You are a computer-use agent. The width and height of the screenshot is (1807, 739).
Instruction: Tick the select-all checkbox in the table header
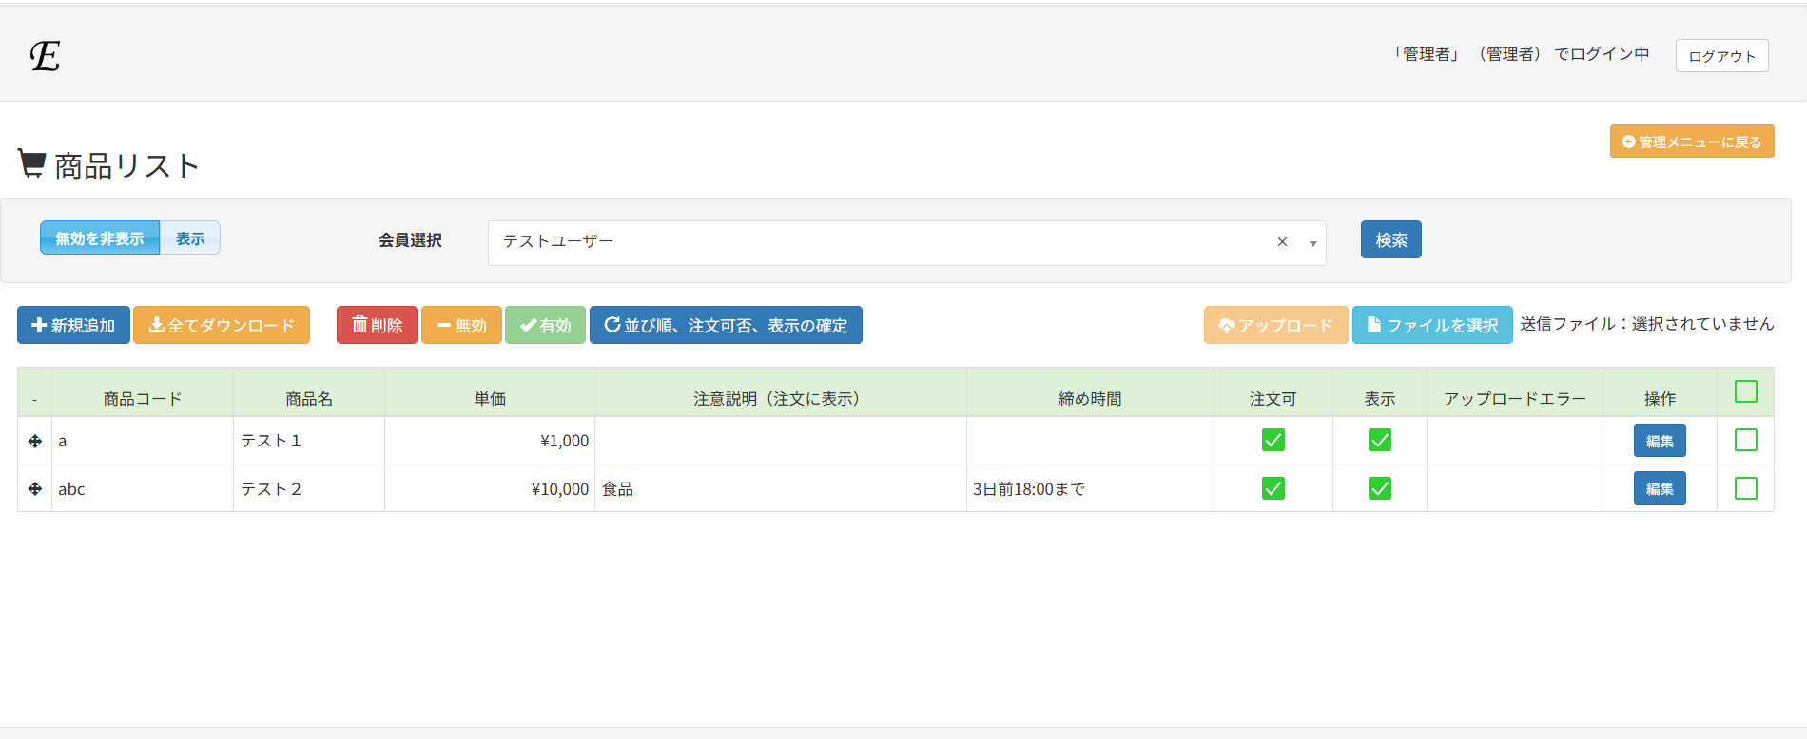pyautogui.click(x=1746, y=391)
